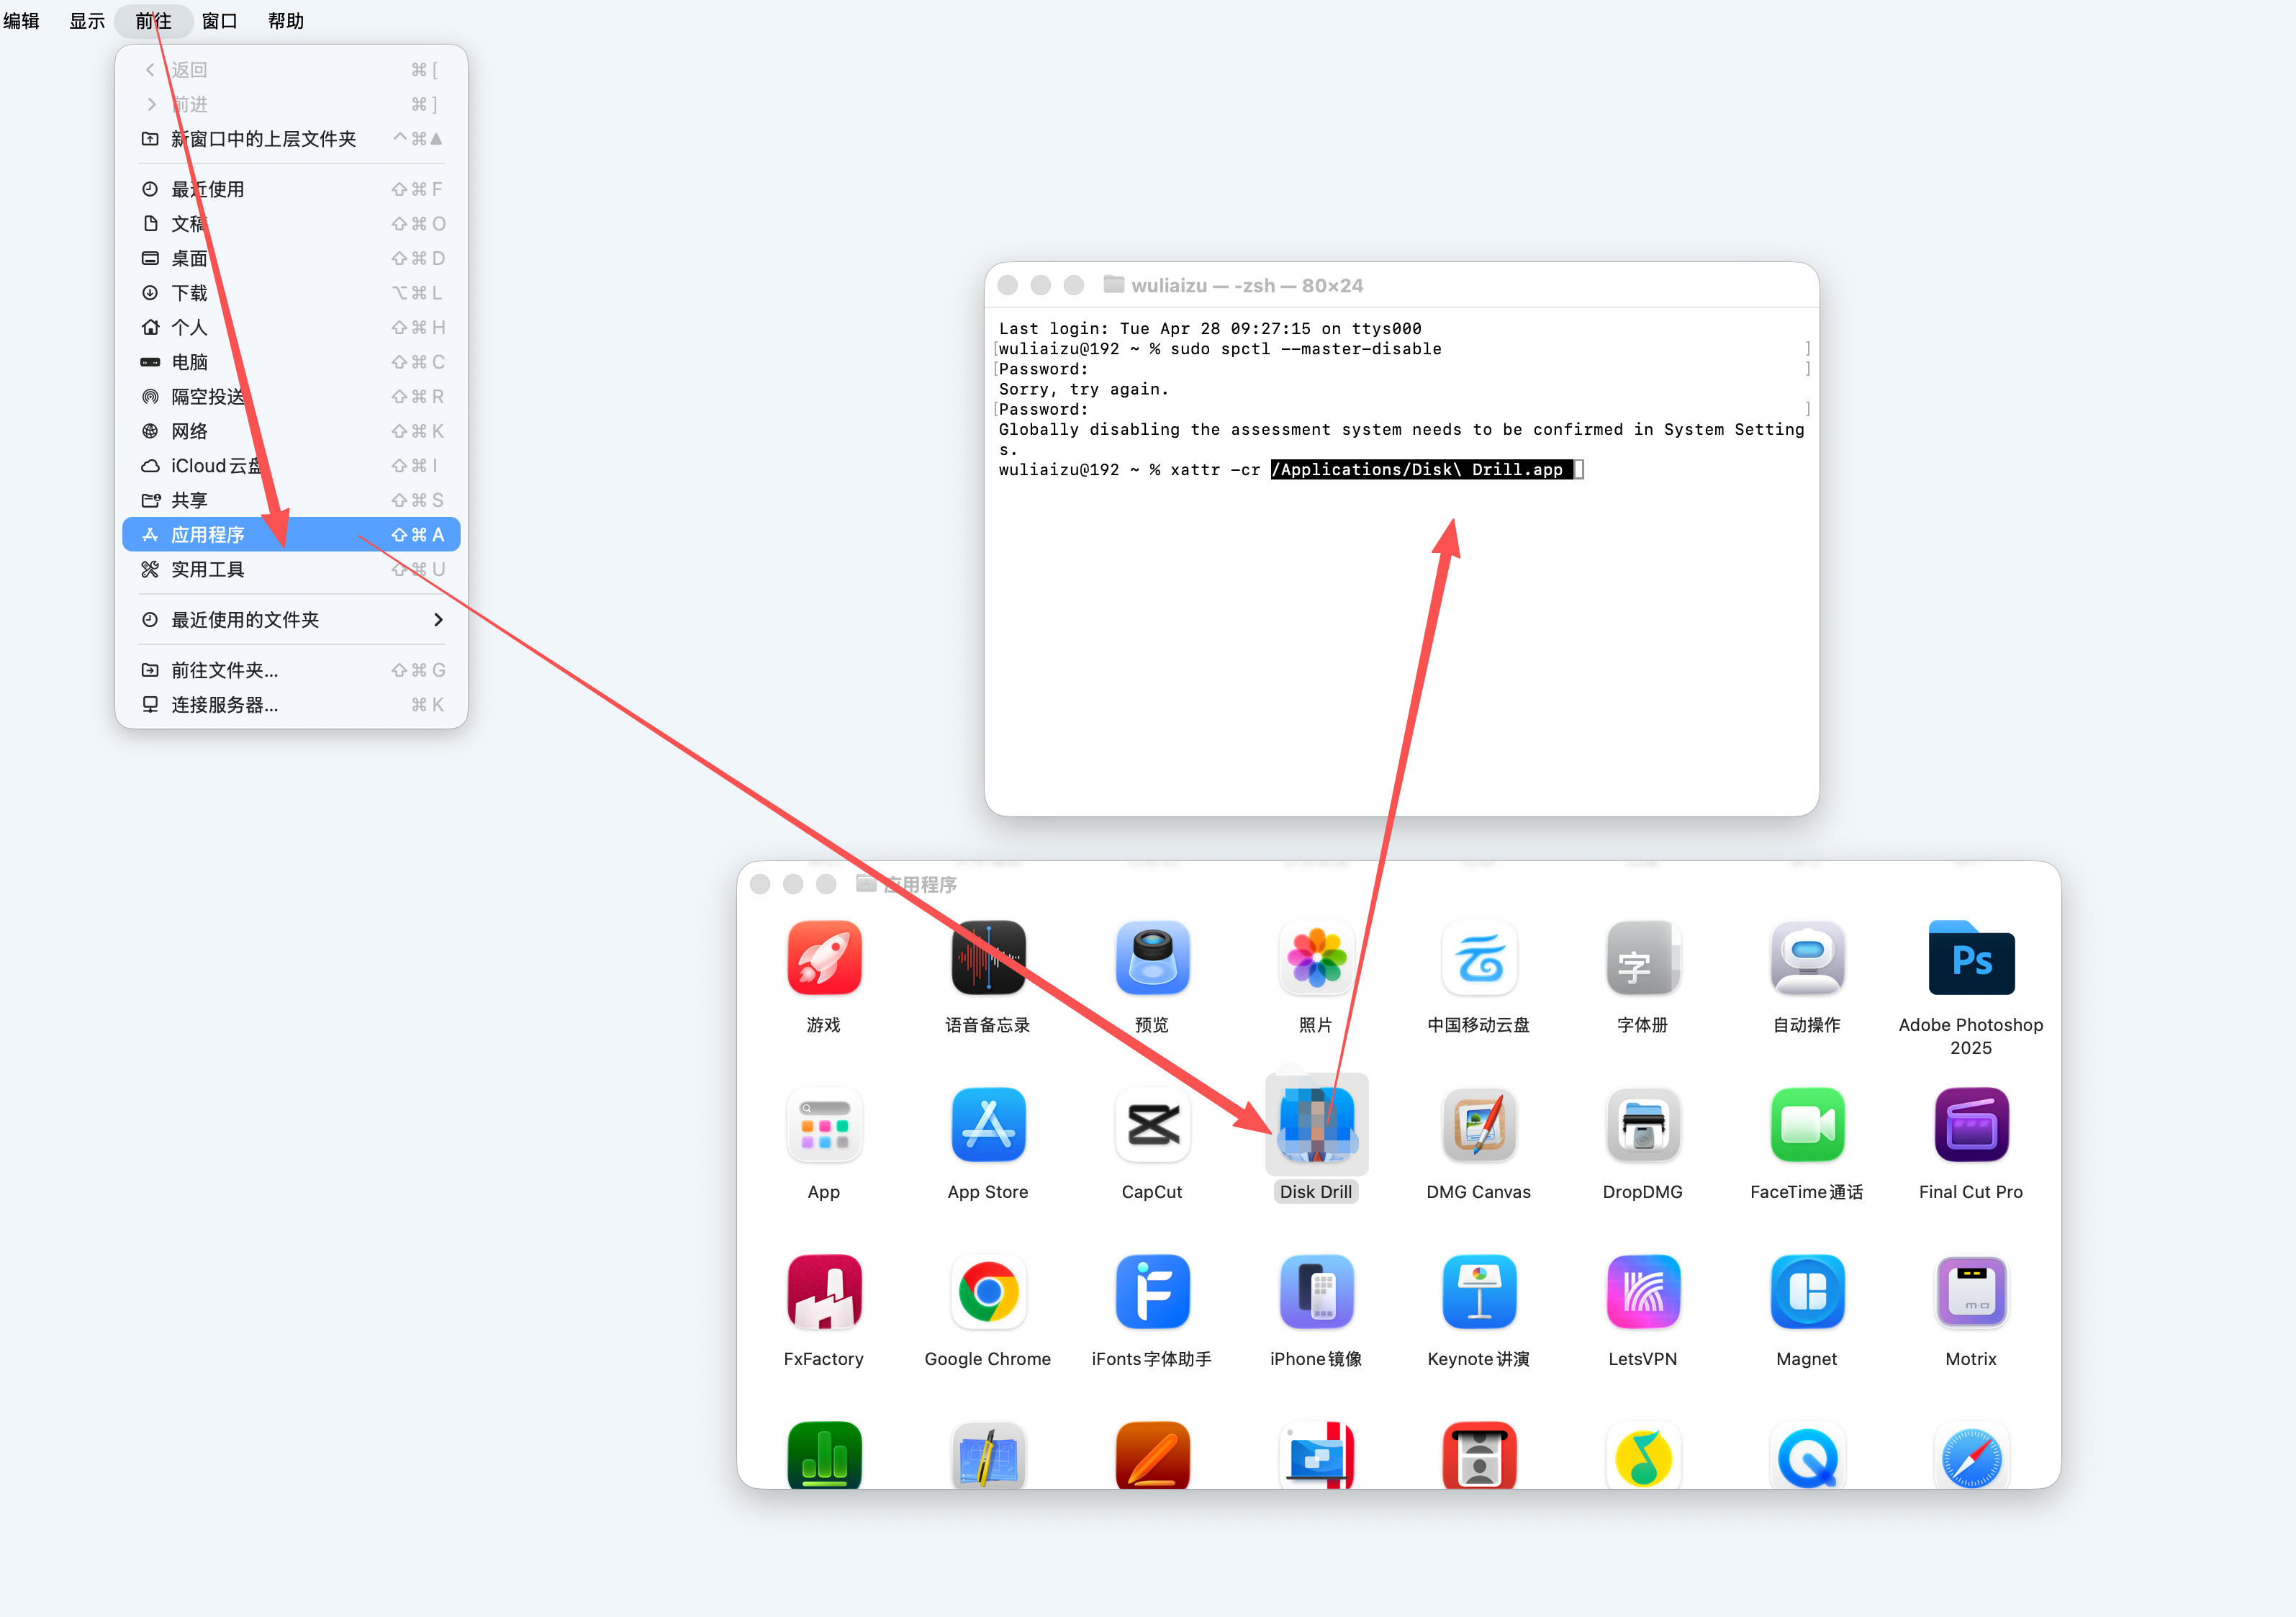Select 共享 in the 前往 menu
Image resolution: width=2296 pixels, height=1617 pixels.
coord(291,500)
